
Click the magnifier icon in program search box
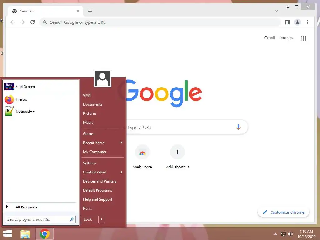(72, 219)
